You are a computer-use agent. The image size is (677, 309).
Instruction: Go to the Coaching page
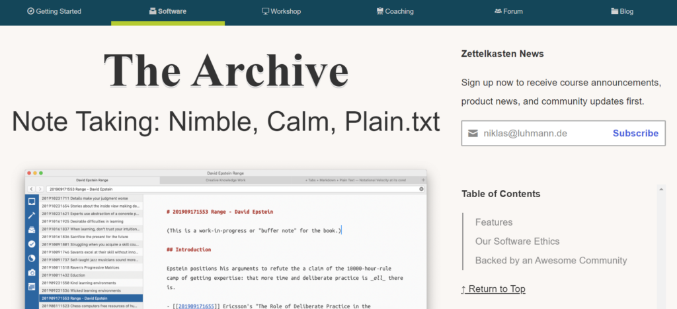tap(395, 11)
